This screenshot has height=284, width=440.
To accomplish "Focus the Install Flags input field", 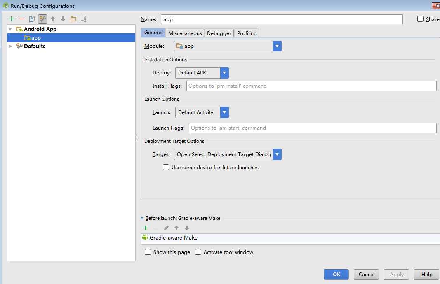I will pos(311,86).
